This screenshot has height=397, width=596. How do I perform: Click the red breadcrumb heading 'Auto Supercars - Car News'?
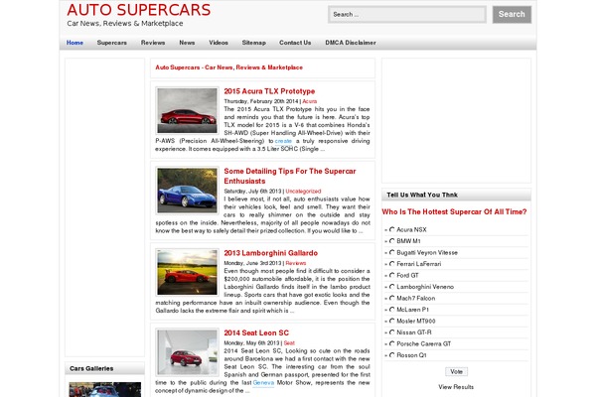[228, 67]
